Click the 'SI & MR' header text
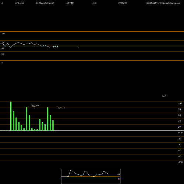The width and height of the screenshot is (184, 184). [x=20, y=3]
